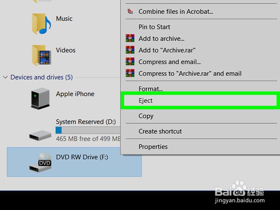Screen dimensions: 280x210
Task: Select the System Reserved (D:) drive icon
Action: click(x=40, y=135)
